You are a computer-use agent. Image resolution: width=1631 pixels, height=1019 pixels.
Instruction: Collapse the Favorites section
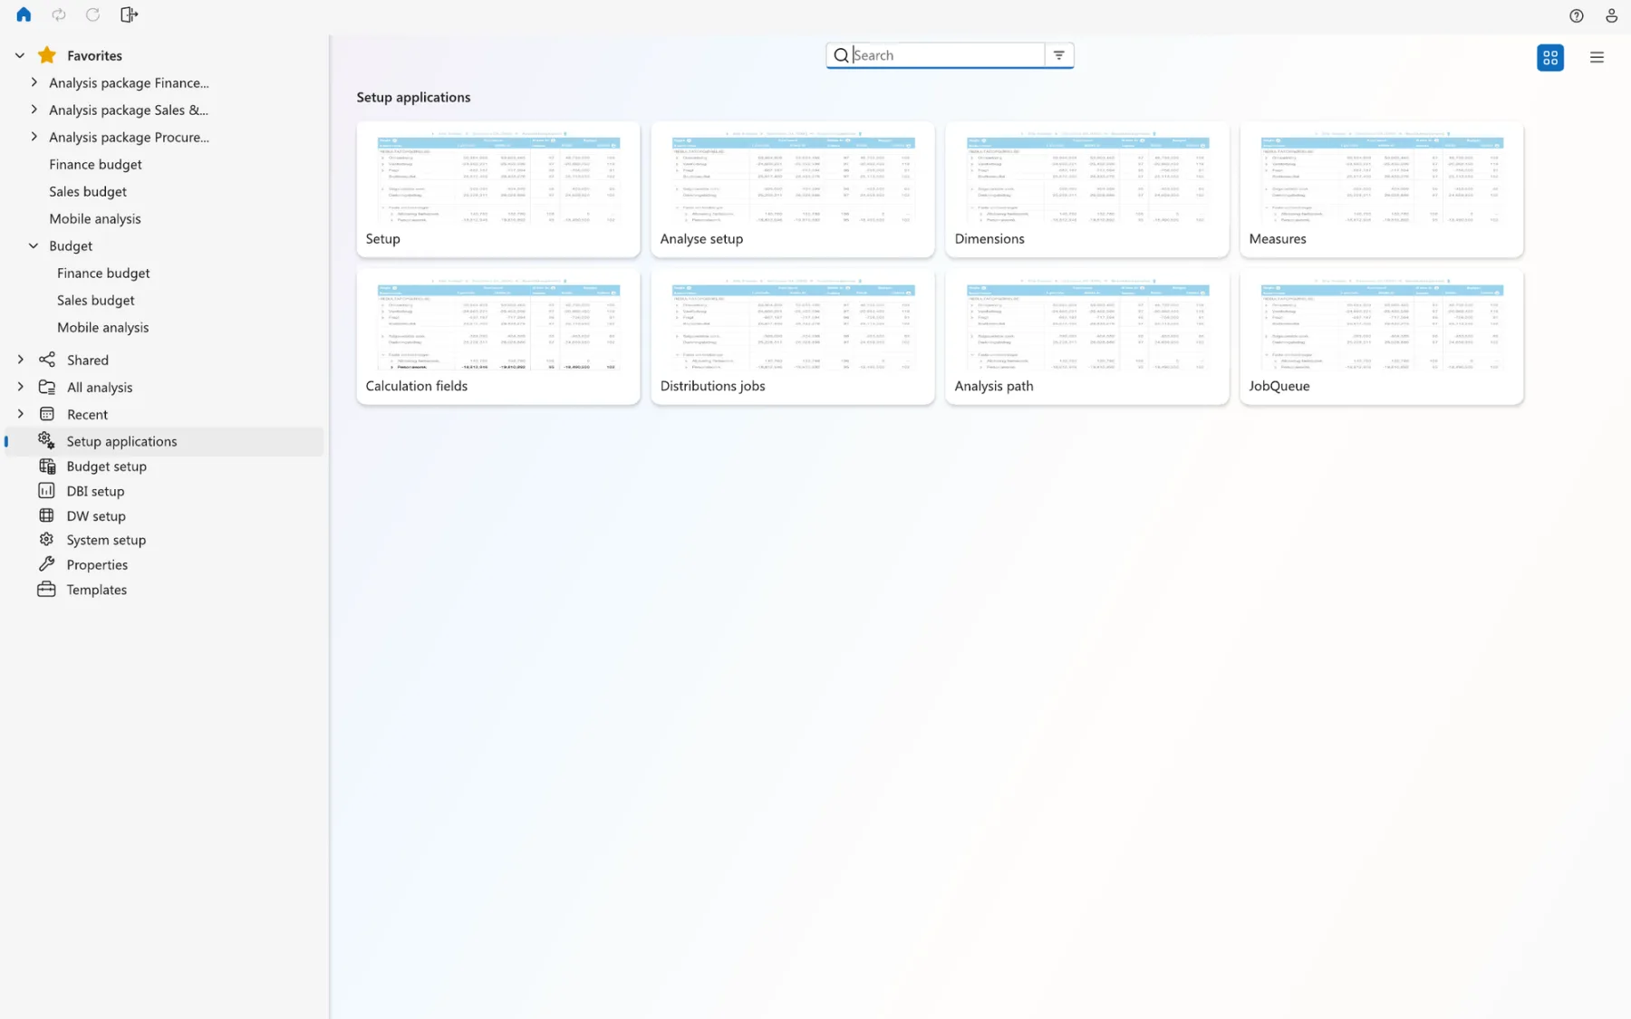click(x=20, y=55)
